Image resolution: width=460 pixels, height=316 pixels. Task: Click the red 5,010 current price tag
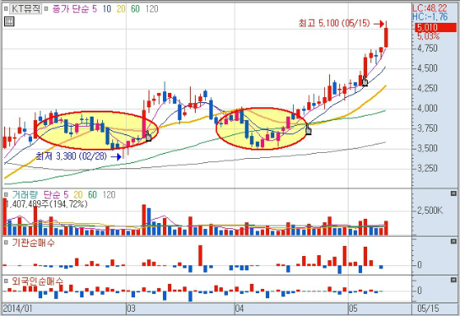point(436,28)
